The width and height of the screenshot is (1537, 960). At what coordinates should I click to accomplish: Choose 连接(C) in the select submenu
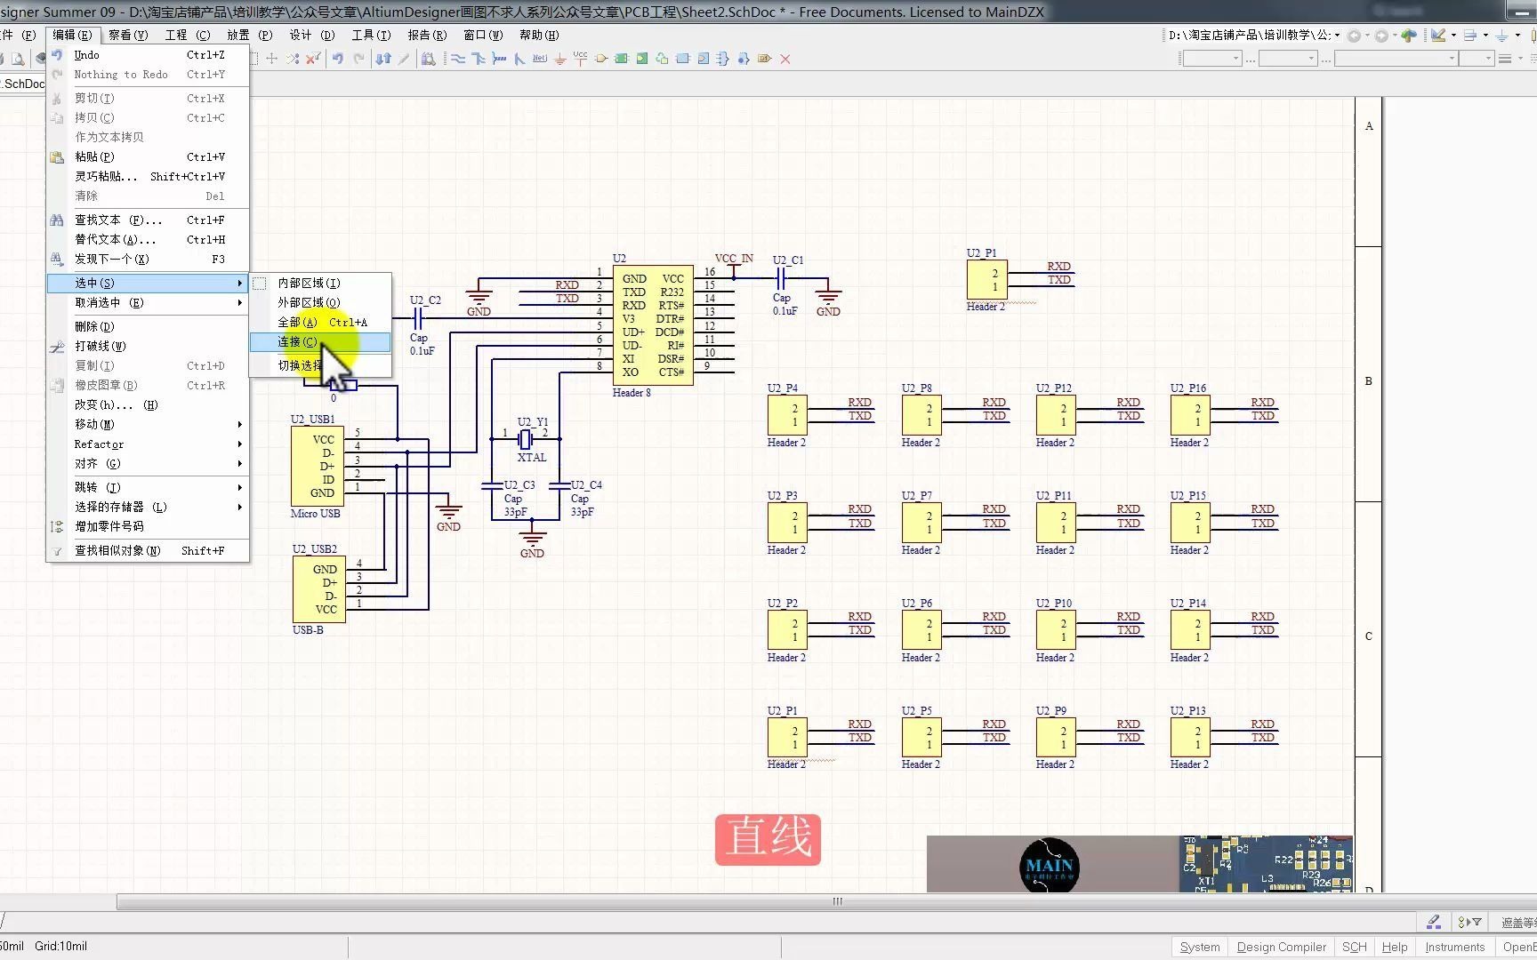320,342
